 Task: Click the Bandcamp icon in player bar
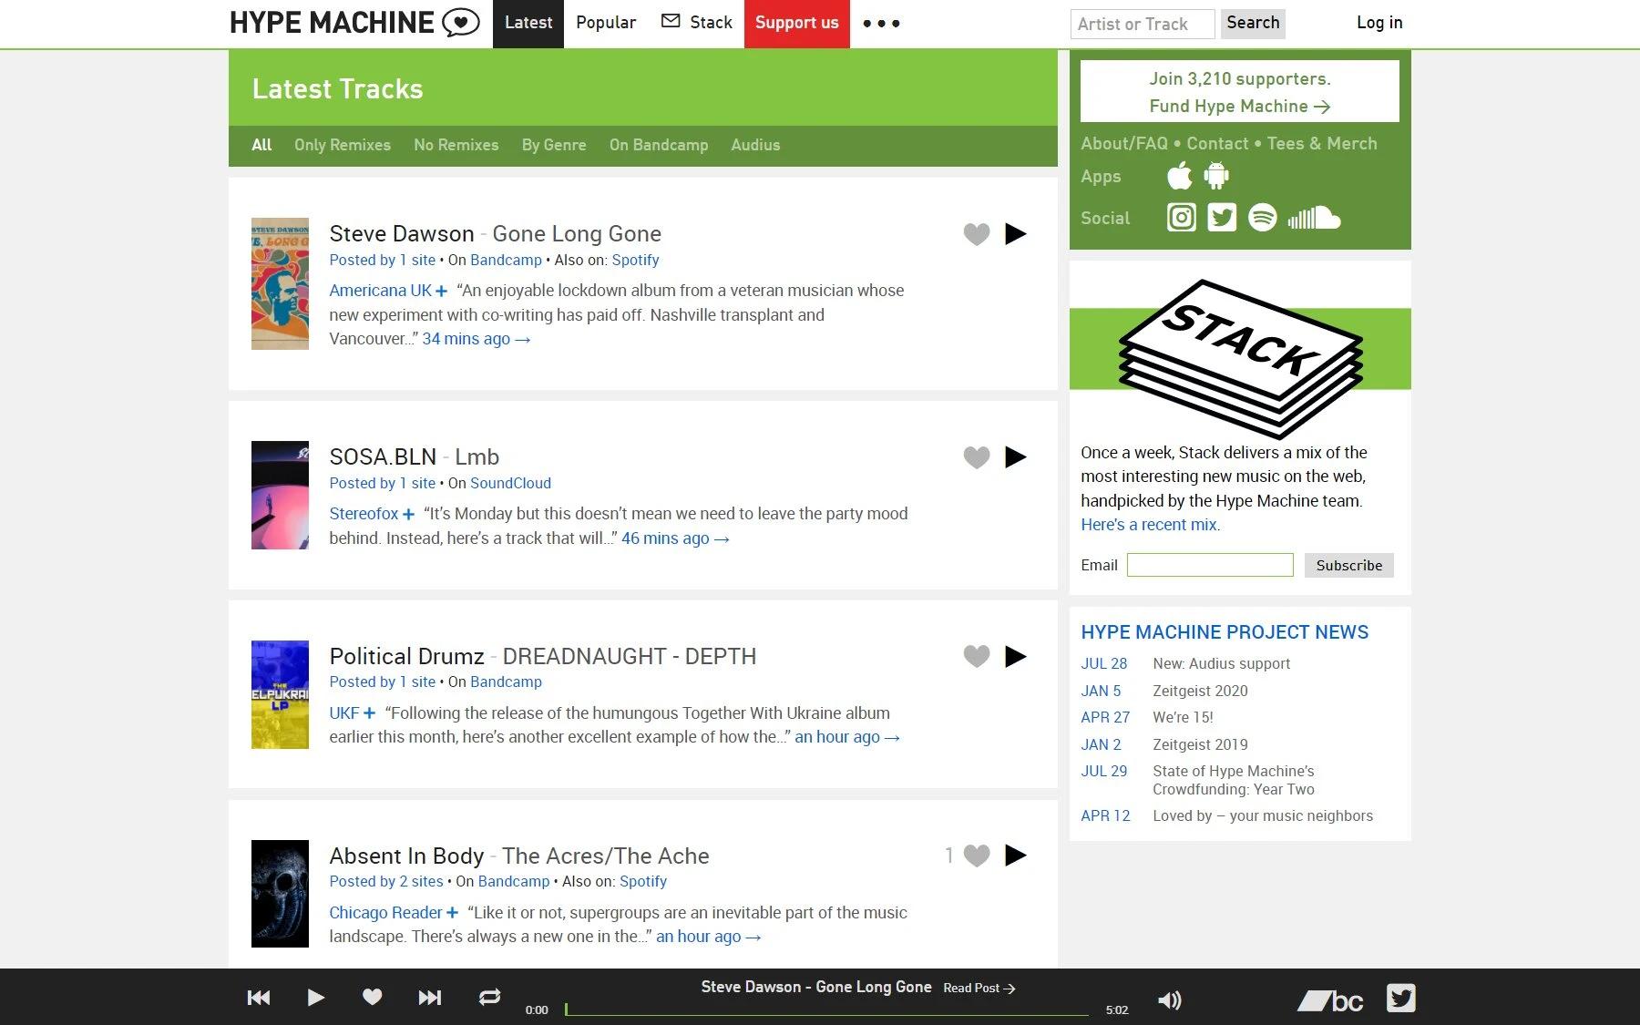[1330, 1000]
